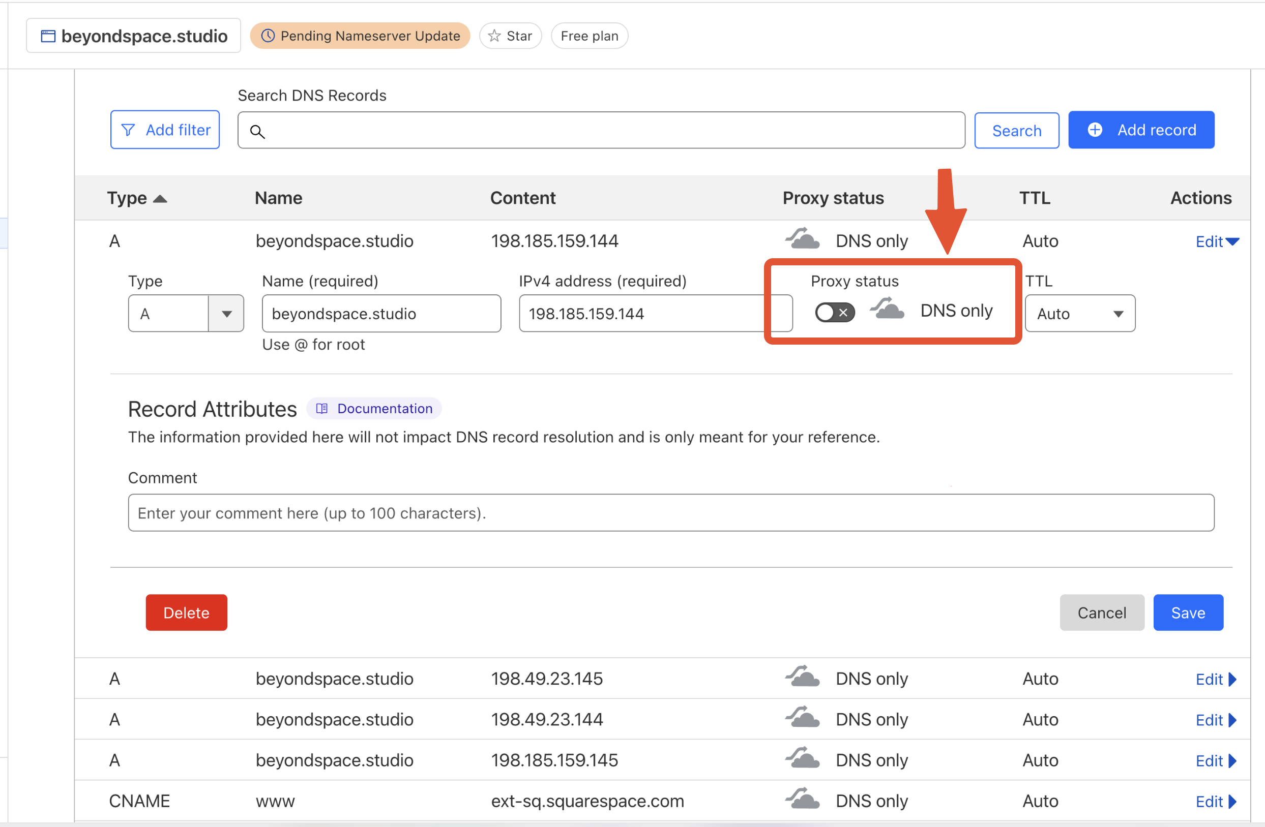Click the clock icon in Pending Nameserver badge
Image resolution: width=1265 pixels, height=827 pixels.
point(268,36)
